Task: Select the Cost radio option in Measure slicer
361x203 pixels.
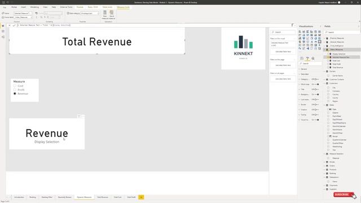Action: coord(15,86)
